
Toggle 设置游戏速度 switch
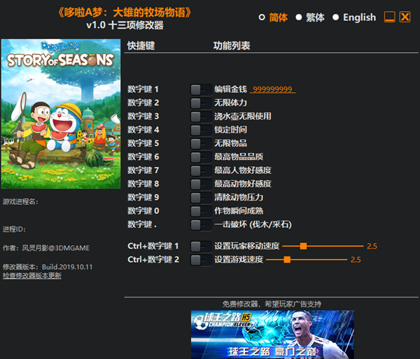click(201, 260)
